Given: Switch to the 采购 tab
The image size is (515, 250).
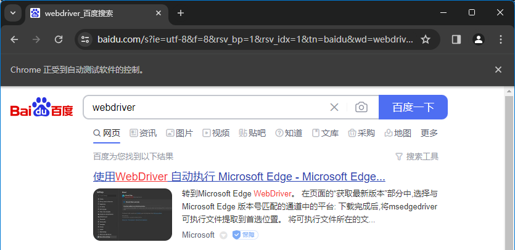Looking at the screenshot, I should tap(361, 133).
